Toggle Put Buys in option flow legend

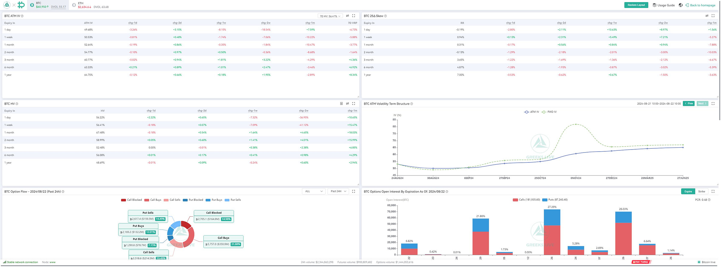[x=214, y=200]
